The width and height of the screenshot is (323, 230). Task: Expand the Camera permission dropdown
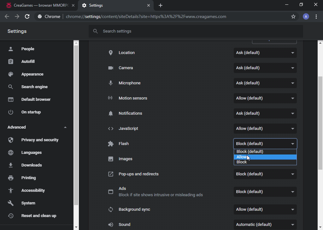(265, 68)
